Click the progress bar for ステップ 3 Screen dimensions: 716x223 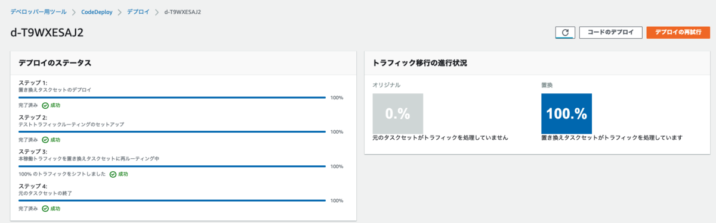[x=172, y=166]
